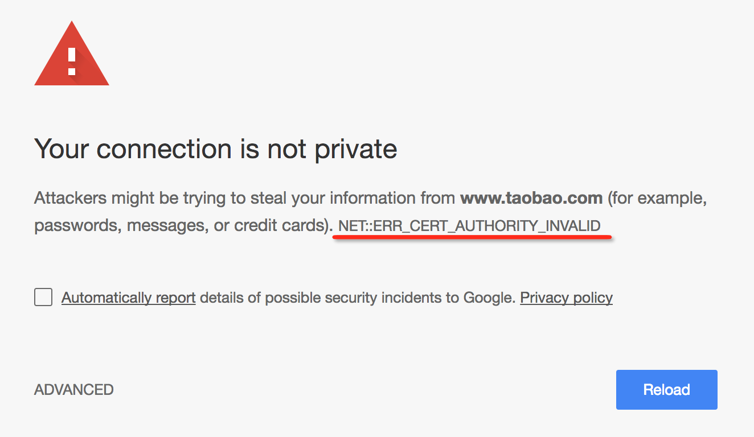Enable the automatic report checkbox
The height and width of the screenshot is (437, 754).
(x=43, y=297)
